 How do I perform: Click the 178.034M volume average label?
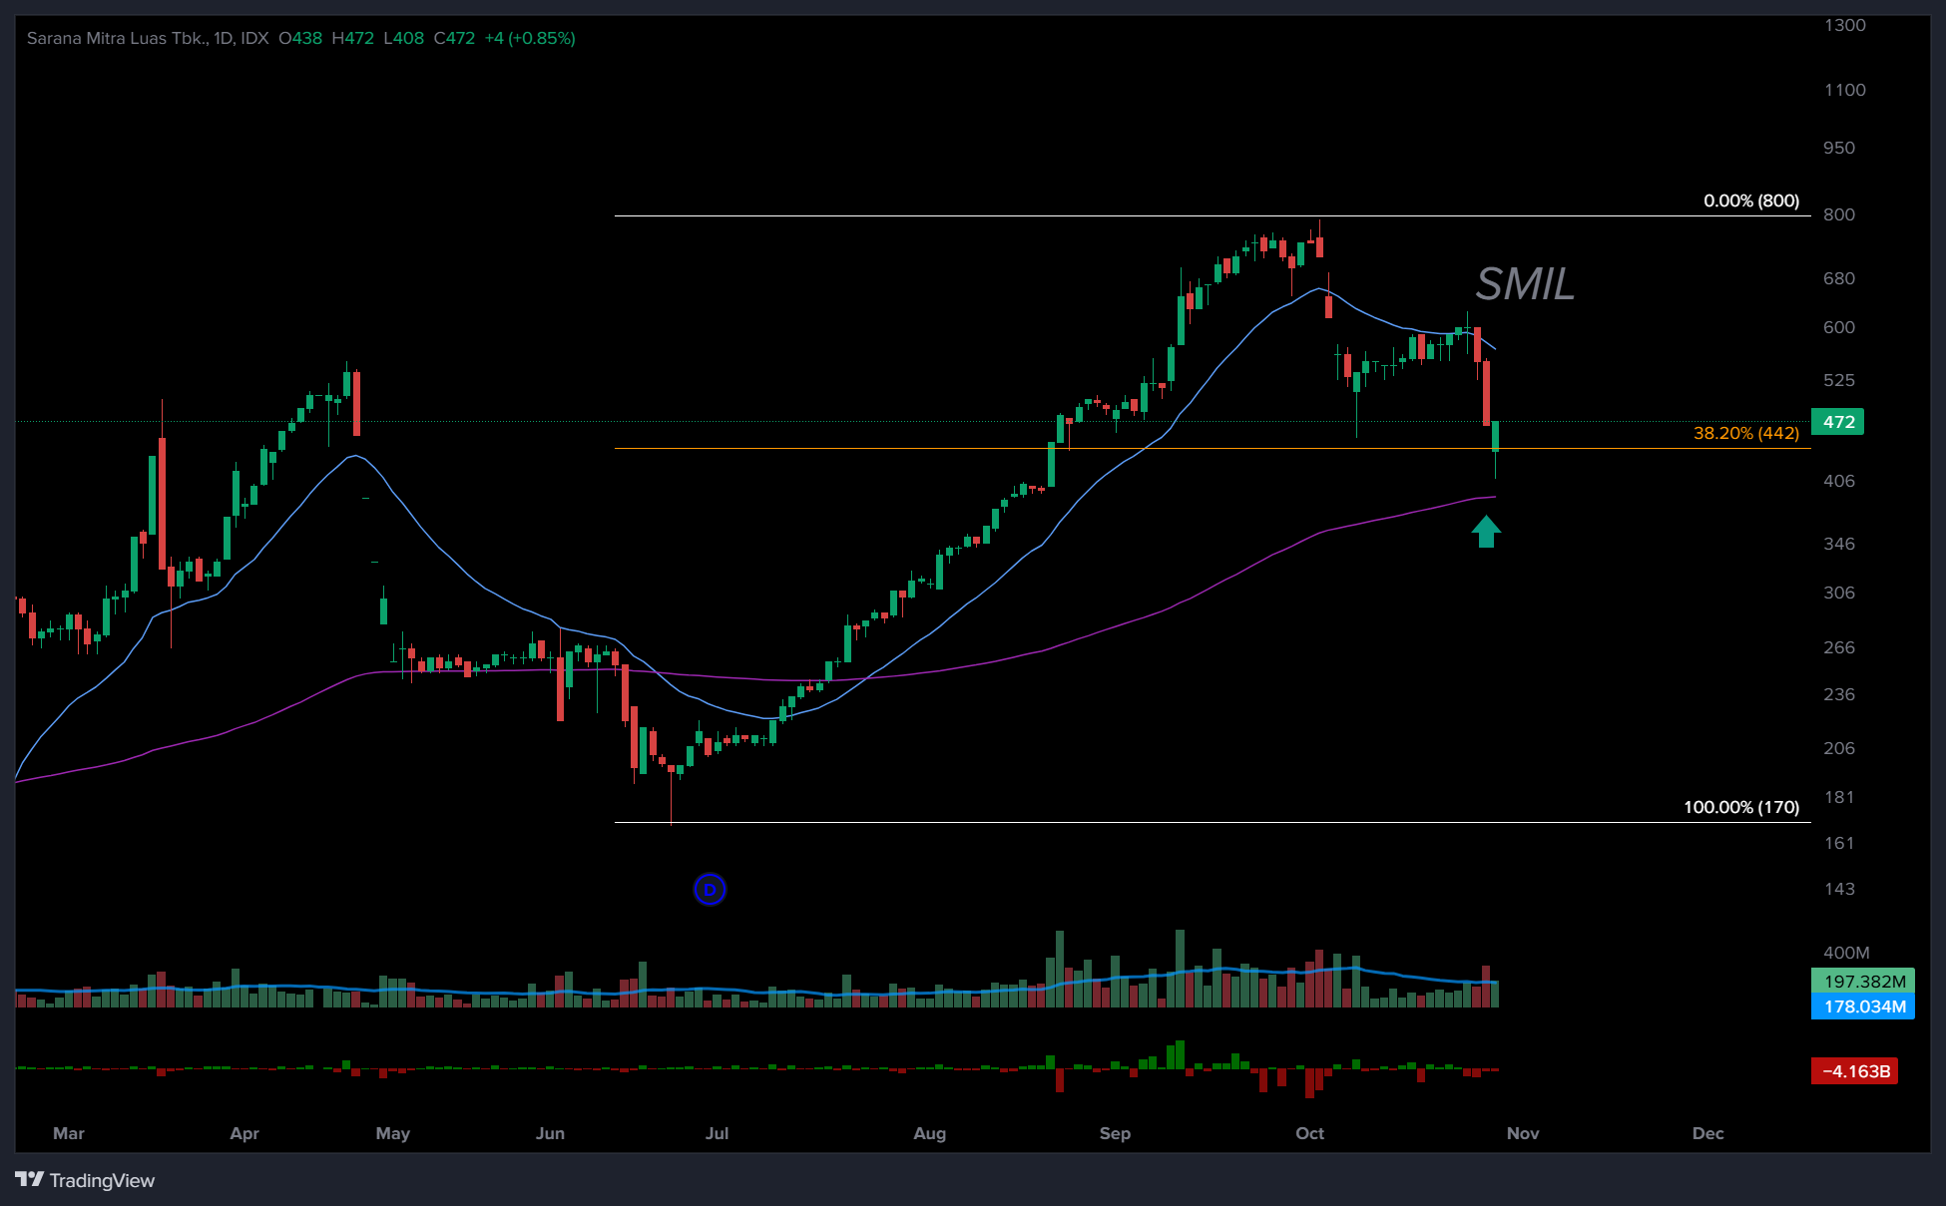1863,1006
